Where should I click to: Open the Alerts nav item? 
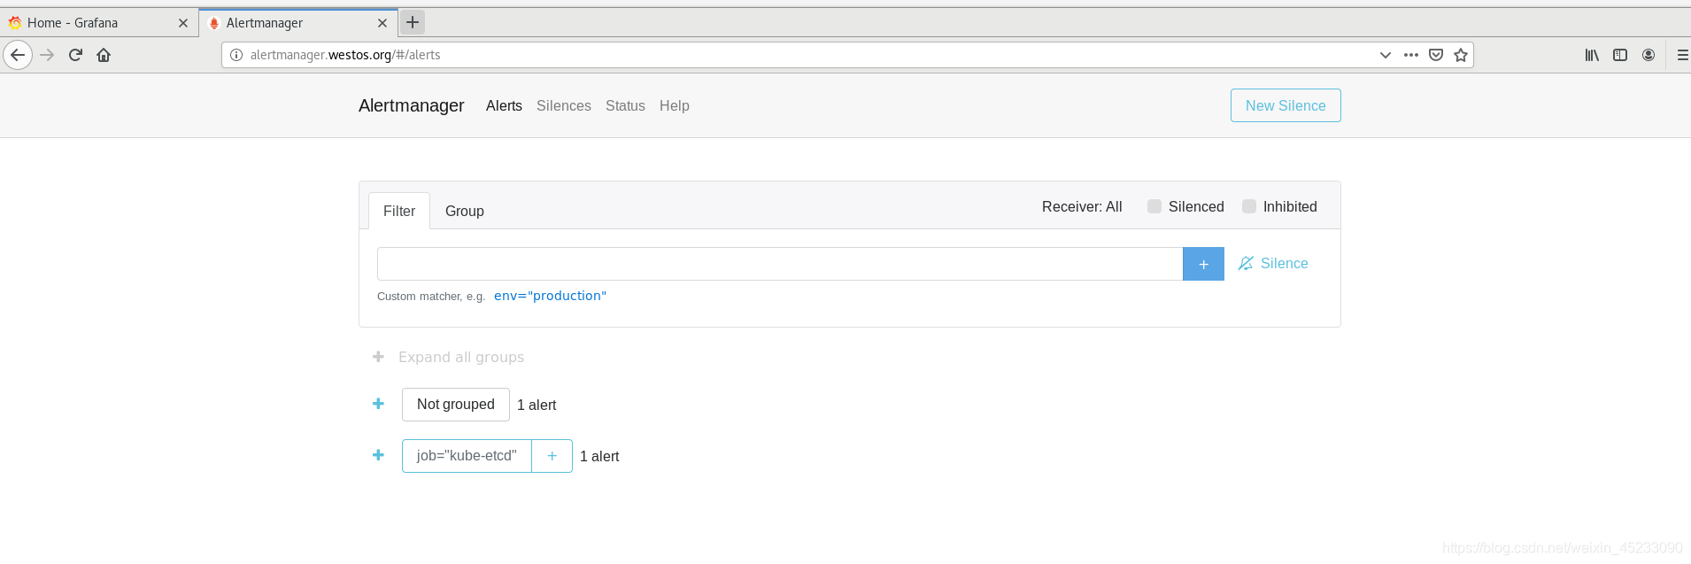[504, 105]
